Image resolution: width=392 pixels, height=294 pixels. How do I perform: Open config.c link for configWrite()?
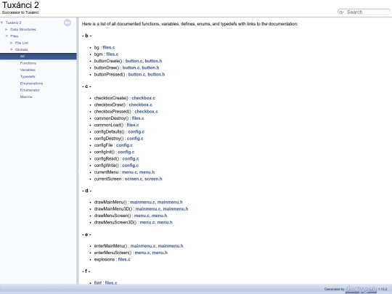click(x=130, y=166)
